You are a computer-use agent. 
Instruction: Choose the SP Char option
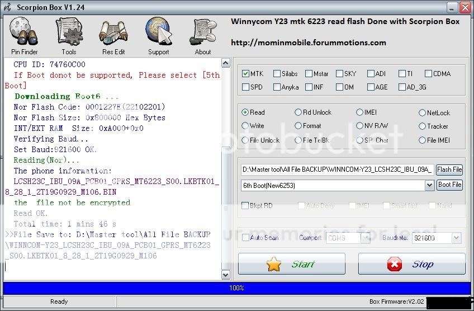tap(359, 140)
